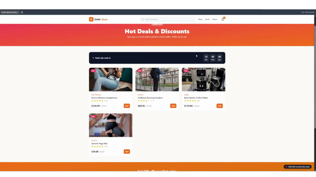Click the $119.00 price text
Viewport: 316px width, 177px height.
188,106
